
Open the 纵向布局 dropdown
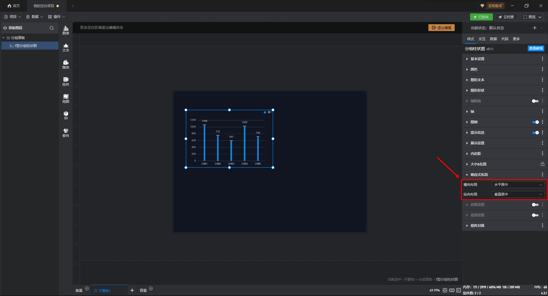point(518,194)
